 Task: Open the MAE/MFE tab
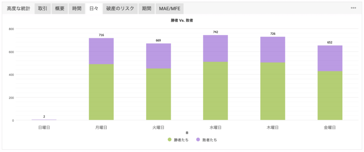coord(170,9)
